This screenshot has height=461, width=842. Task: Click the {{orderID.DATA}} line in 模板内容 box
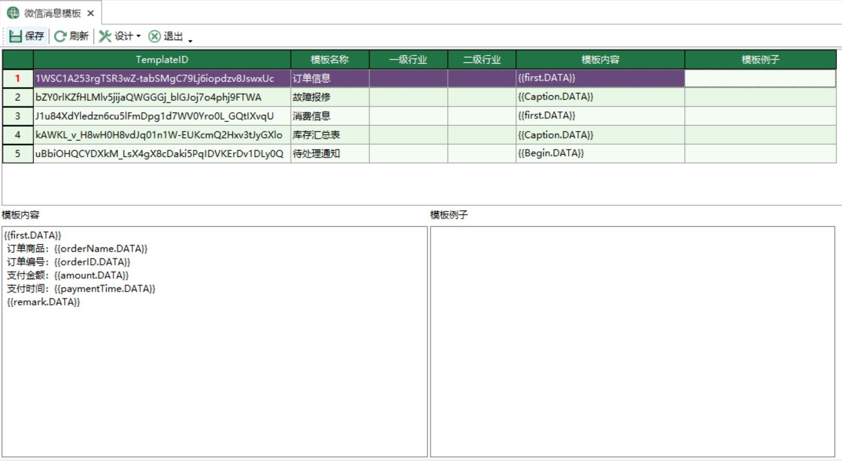point(69,262)
